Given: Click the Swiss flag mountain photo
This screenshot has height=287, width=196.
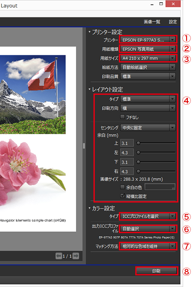Looking at the screenshot, I should (33, 94).
